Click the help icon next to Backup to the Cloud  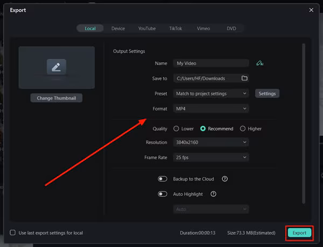(224, 179)
